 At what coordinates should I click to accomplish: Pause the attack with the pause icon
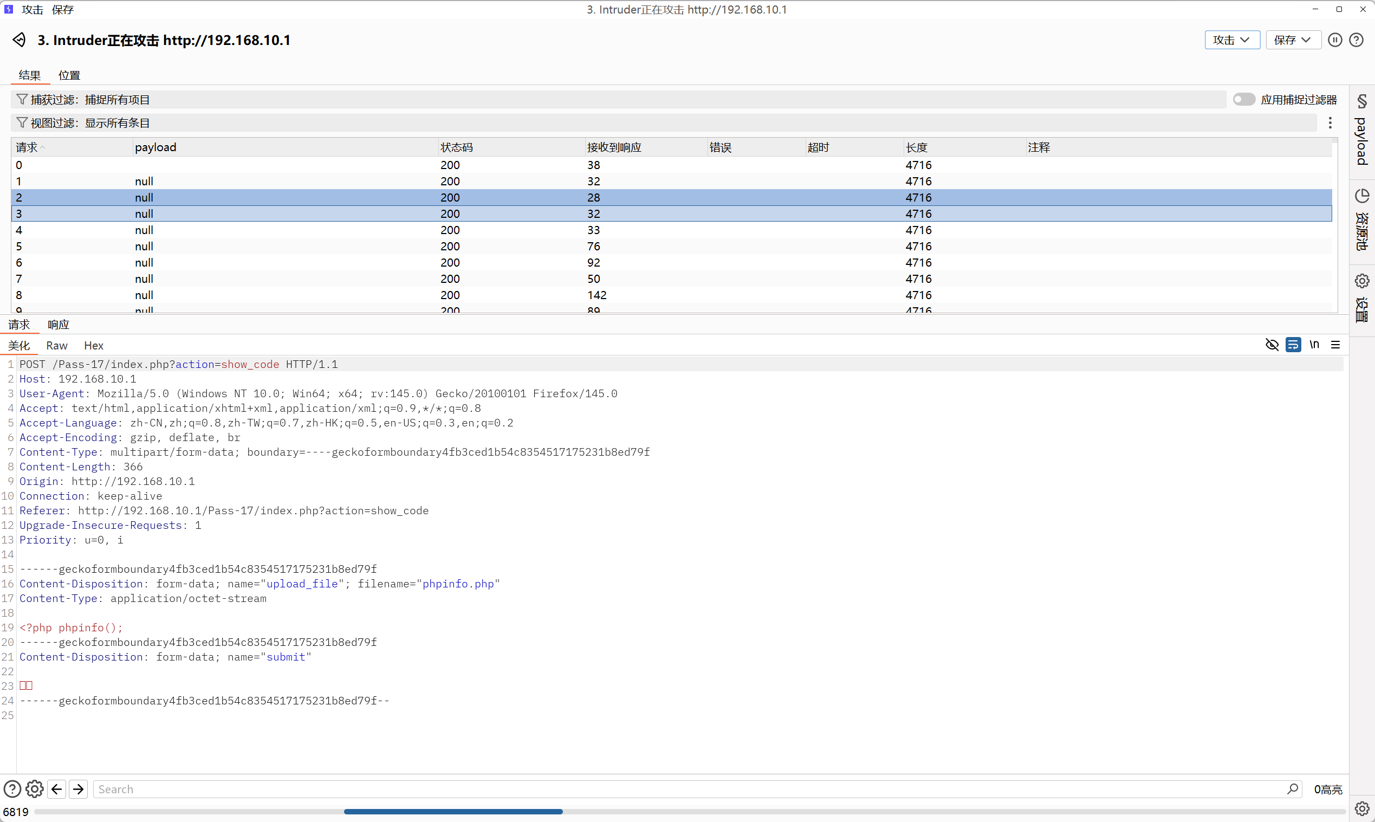(1334, 40)
